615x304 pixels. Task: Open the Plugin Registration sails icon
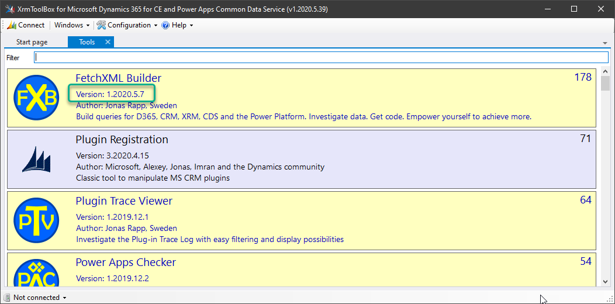coord(36,159)
